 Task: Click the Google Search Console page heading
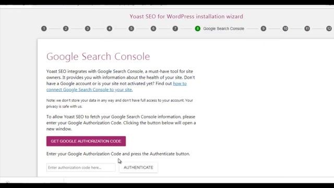pyautogui.click(x=98, y=56)
